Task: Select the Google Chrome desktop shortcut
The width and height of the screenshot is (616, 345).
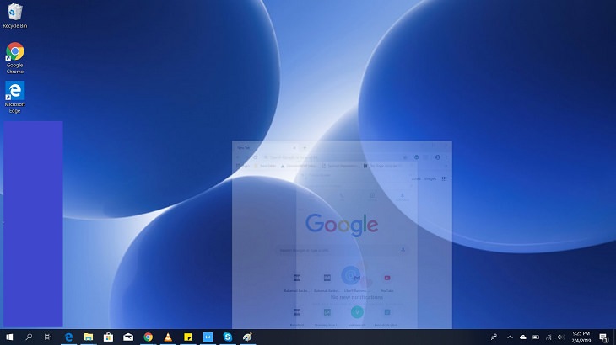Action: [x=15, y=58]
